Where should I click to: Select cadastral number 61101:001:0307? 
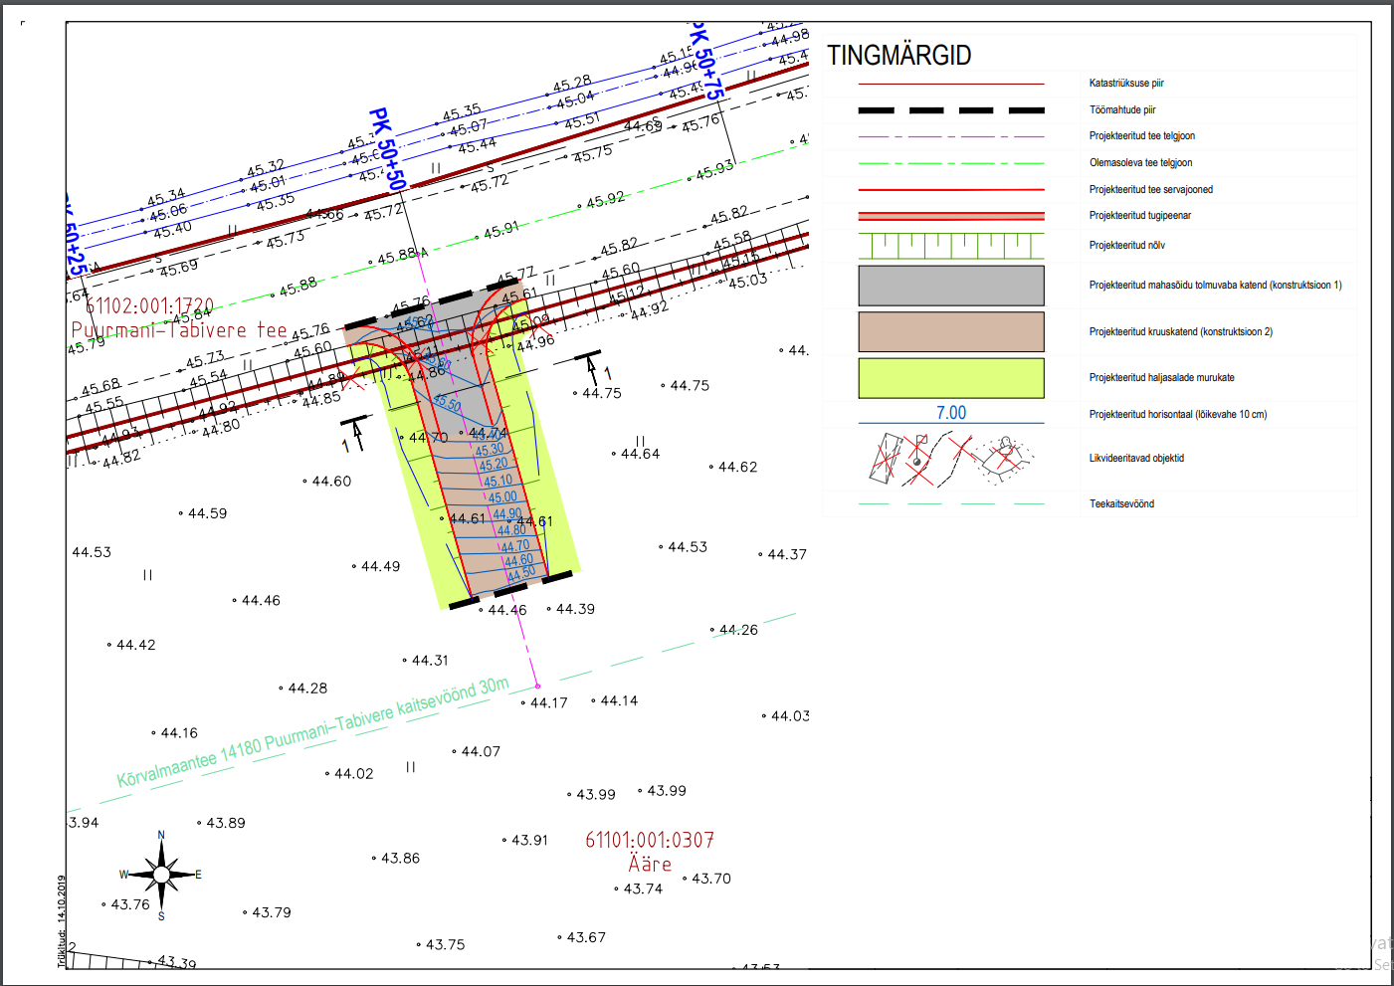coord(650,841)
